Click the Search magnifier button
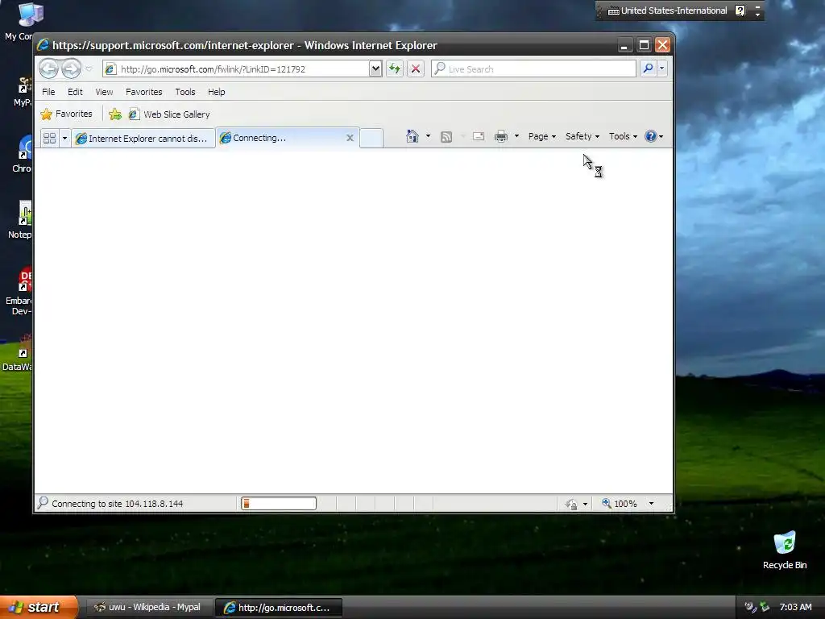The height and width of the screenshot is (619, 825). pyautogui.click(x=649, y=69)
